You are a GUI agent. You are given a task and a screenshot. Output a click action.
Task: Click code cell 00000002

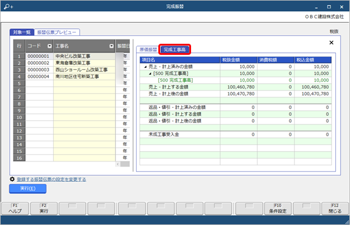click(x=40, y=63)
